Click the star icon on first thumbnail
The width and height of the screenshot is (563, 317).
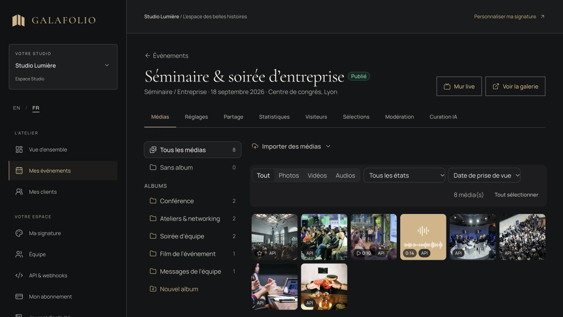point(260,253)
